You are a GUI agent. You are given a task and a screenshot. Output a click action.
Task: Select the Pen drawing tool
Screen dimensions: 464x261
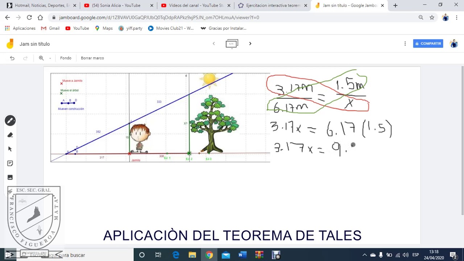pos(10,121)
